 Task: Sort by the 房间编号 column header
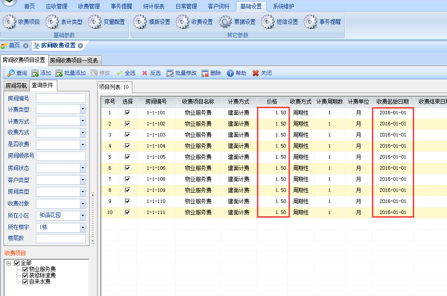point(156,101)
